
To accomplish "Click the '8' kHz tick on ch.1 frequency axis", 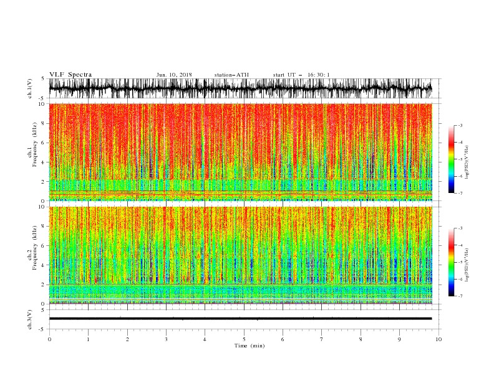I will pyautogui.click(x=44, y=123).
